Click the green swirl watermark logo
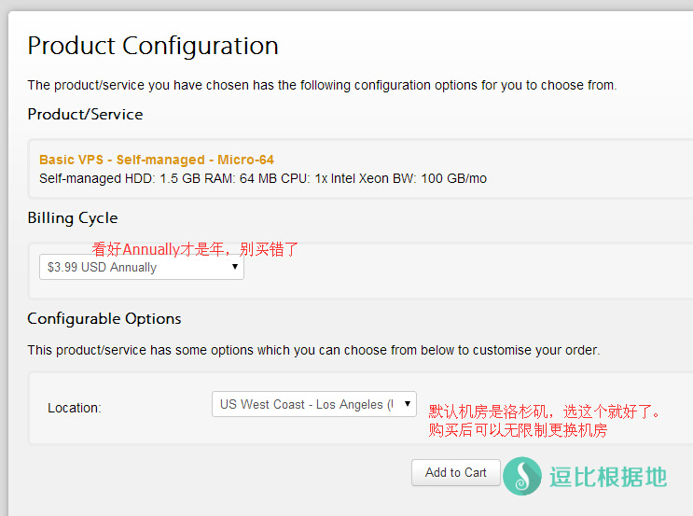The height and width of the screenshot is (516, 693). click(x=522, y=476)
